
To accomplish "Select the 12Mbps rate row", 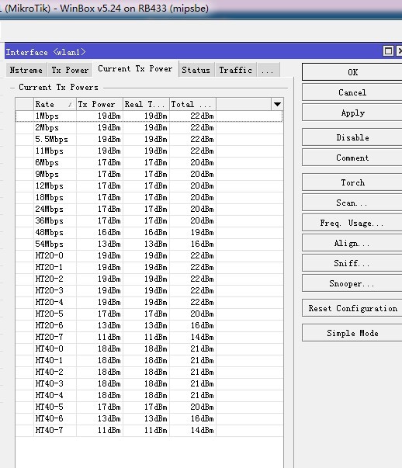I will coord(149,185).
